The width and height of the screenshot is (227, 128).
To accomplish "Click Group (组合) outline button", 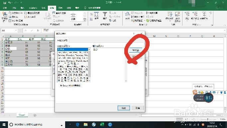I will (x=187, y=16).
